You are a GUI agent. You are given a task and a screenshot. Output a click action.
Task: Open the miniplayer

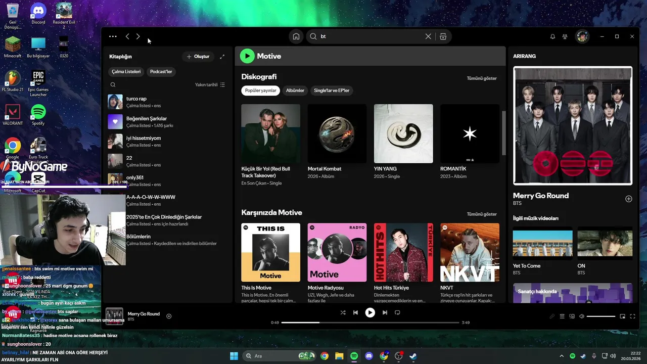(622, 316)
